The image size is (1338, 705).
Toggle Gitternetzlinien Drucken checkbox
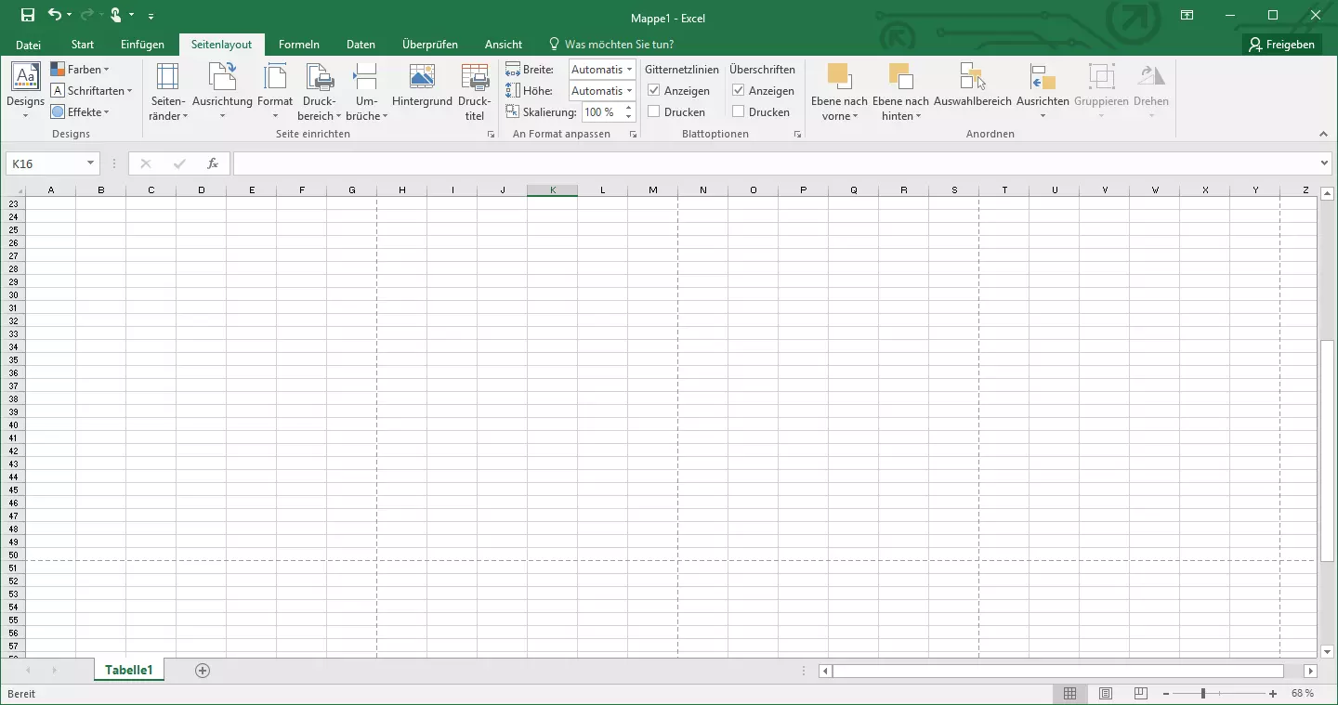pyautogui.click(x=654, y=112)
